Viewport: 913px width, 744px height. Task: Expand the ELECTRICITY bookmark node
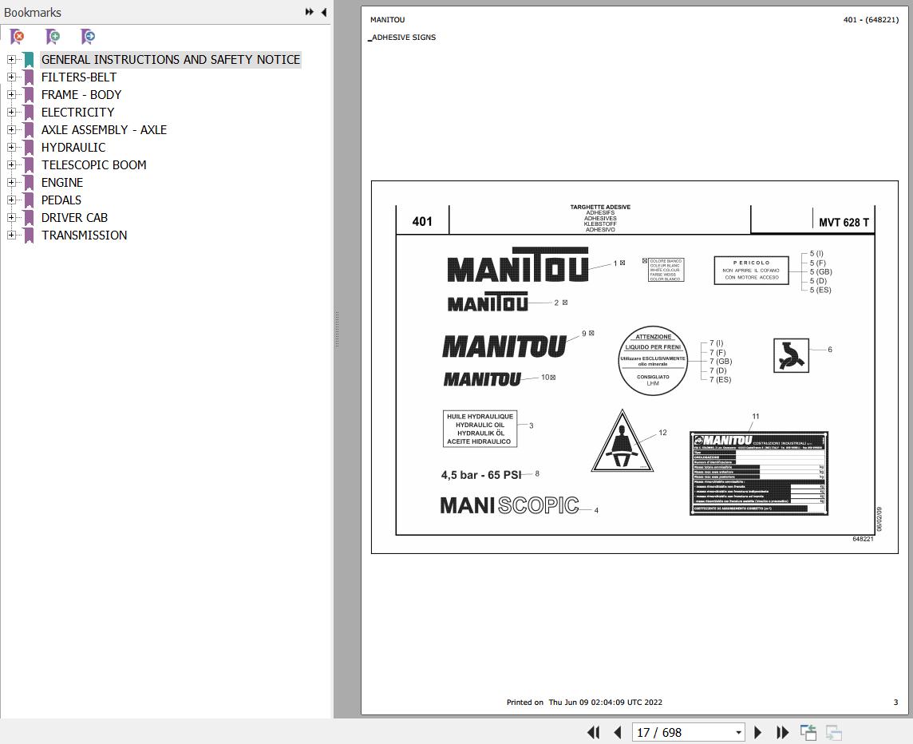(11, 112)
